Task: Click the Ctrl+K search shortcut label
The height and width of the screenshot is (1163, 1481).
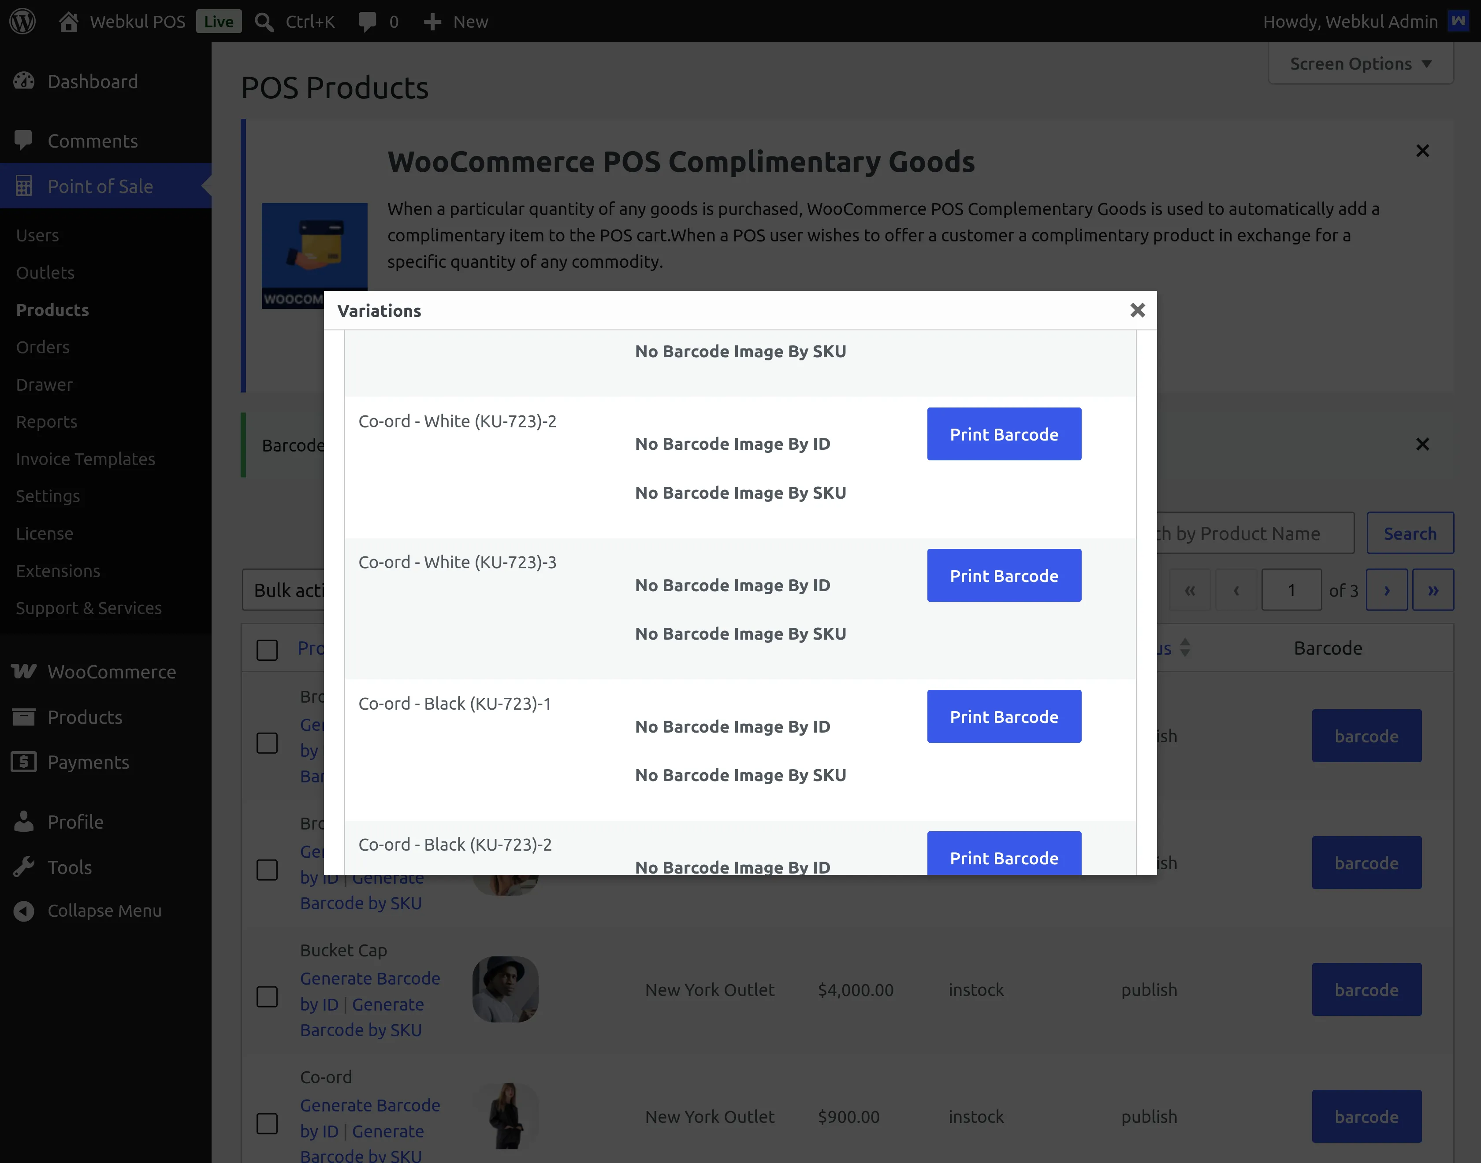Action: [x=310, y=22]
